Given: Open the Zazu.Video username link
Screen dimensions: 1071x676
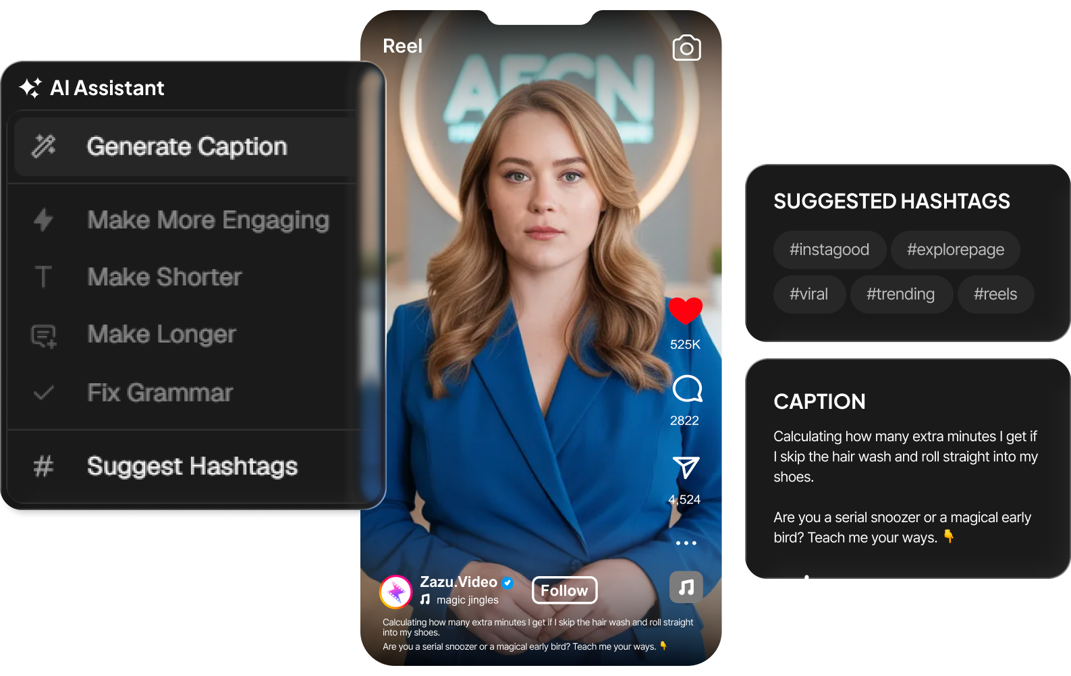Looking at the screenshot, I should tap(459, 582).
